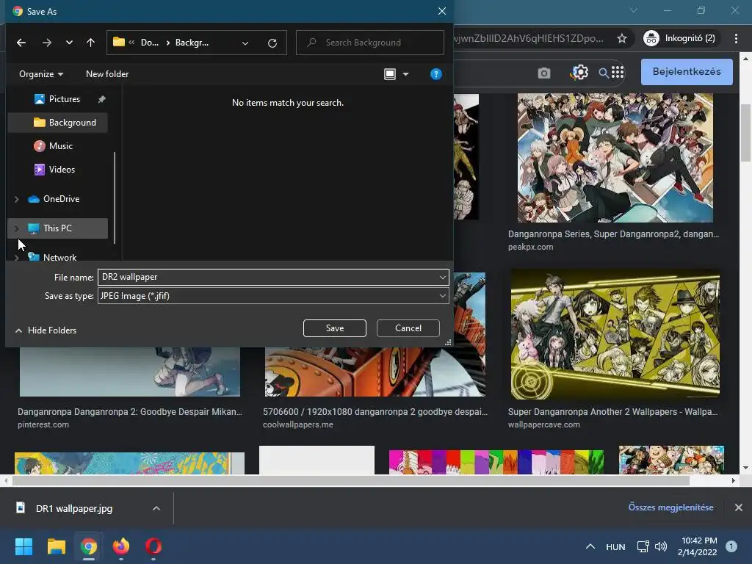Go back in Save As dialog
The image size is (752, 564).
[21, 43]
